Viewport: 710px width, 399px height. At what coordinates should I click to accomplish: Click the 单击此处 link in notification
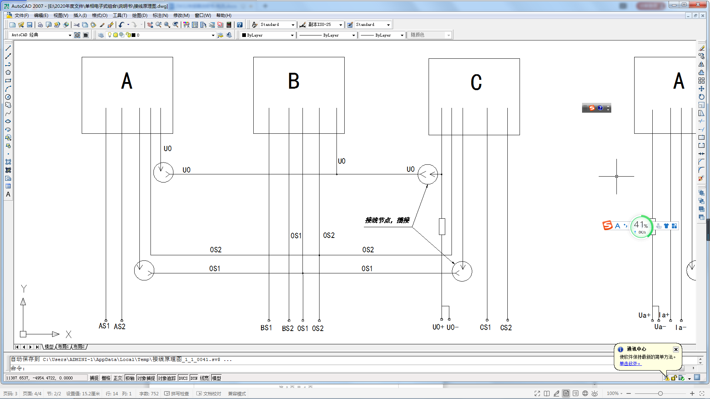630,364
